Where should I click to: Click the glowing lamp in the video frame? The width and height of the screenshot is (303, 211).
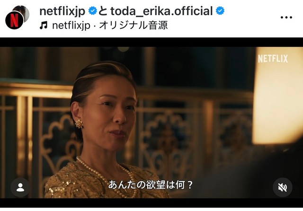tap(277, 96)
